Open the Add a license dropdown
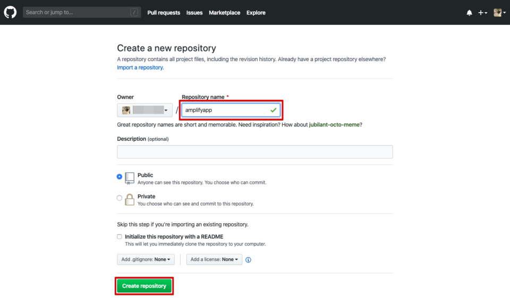Viewport: 510px width, 306px height. click(214, 259)
